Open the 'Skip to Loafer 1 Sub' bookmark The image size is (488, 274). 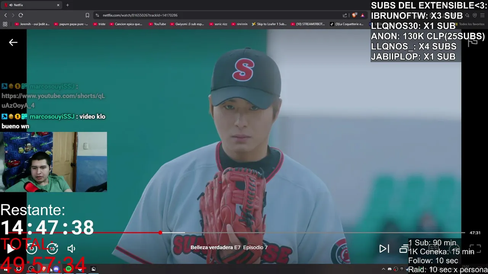coord(269,24)
